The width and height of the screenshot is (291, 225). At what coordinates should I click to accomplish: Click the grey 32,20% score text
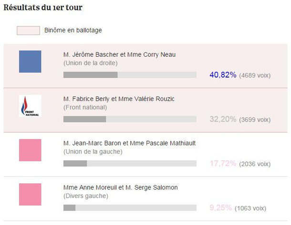pyautogui.click(x=223, y=119)
